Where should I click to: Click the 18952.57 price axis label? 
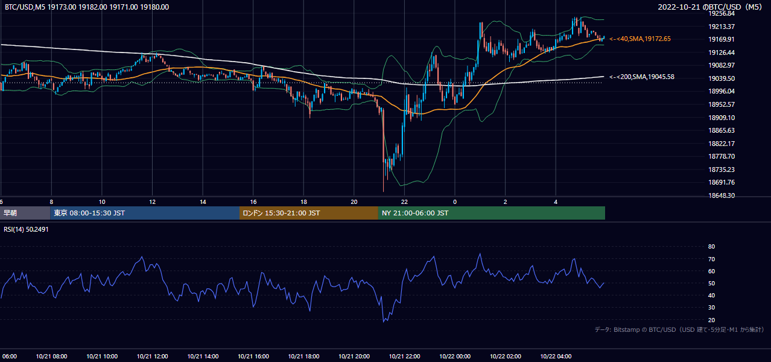click(x=721, y=104)
